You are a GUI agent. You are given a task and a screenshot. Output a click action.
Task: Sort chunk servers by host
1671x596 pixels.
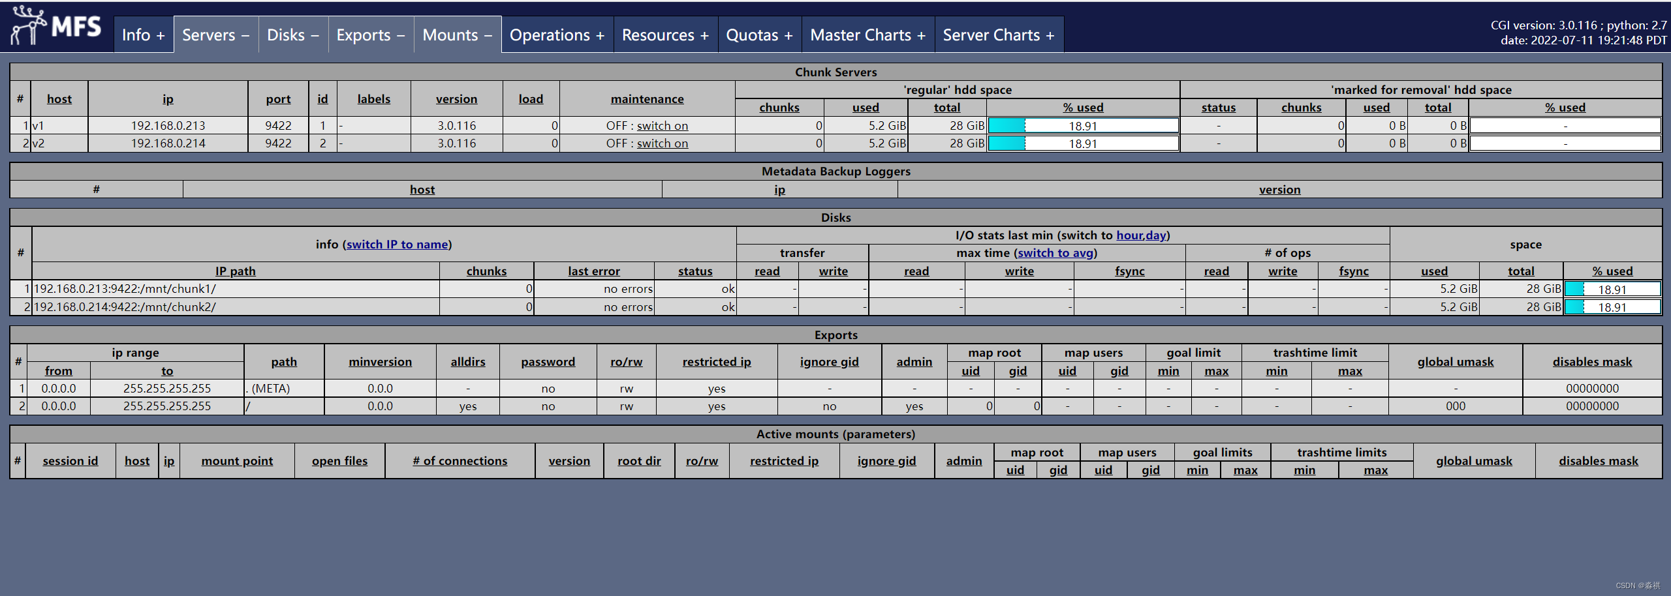[59, 99]
